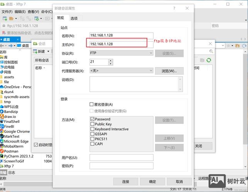Click the 浏览(W)... browse button

tap(169, 71)
